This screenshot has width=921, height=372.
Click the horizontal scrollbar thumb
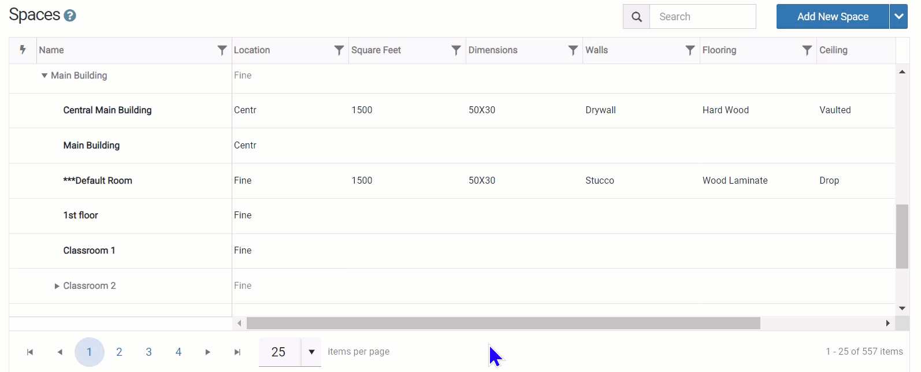pos(503,323)
